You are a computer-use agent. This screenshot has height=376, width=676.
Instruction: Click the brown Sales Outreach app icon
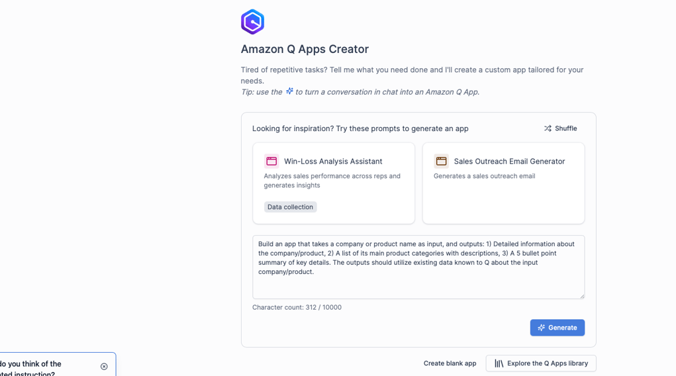coord(441,162)
